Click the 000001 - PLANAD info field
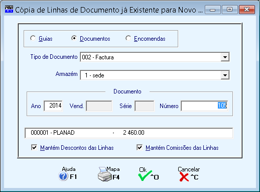Screen dimensions: 260x192 (128, 133)
